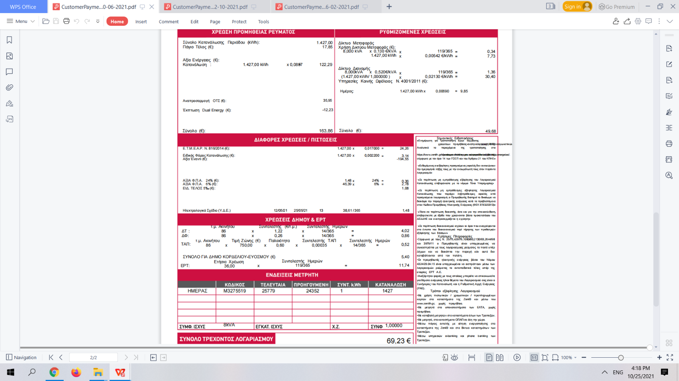The height and width of the screenshot is (381, 679).
Task: Show the comments sidebar panel
Action: coord(9,72)
